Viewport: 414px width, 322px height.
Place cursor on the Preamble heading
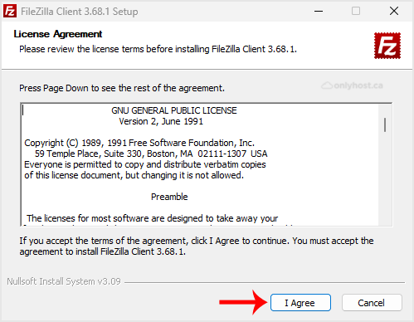click(x=169, y=197)
